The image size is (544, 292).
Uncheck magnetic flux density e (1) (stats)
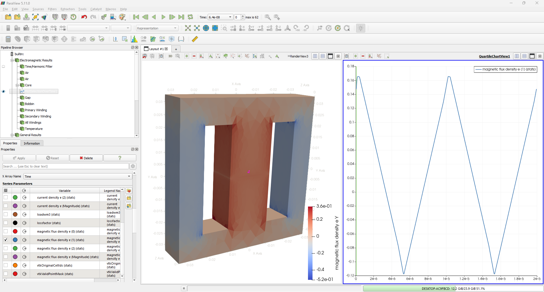[6, 240]
